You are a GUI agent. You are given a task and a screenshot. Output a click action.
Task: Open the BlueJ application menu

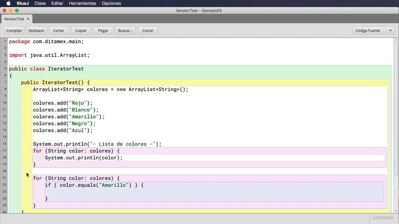pos(22,3)
